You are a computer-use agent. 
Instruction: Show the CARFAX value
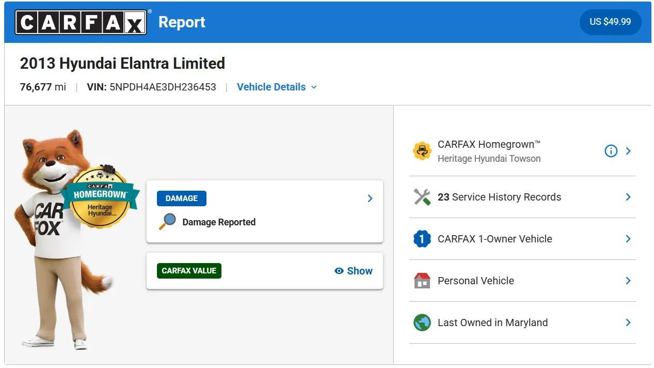pos(354,271)
